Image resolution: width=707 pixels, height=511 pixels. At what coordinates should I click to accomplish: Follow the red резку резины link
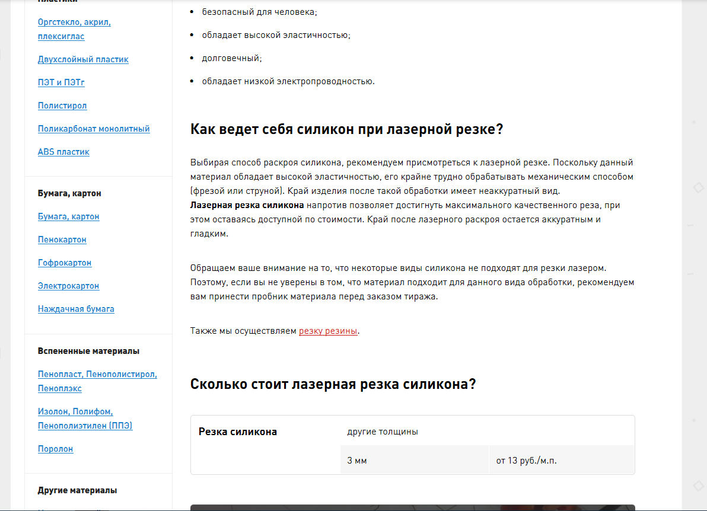pyautogui.click(x=328, y=331)
